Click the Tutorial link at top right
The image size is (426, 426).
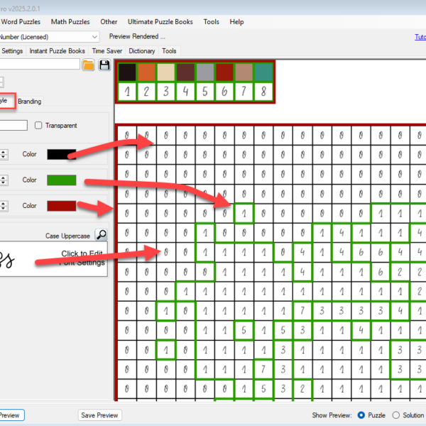pos(420,37)
